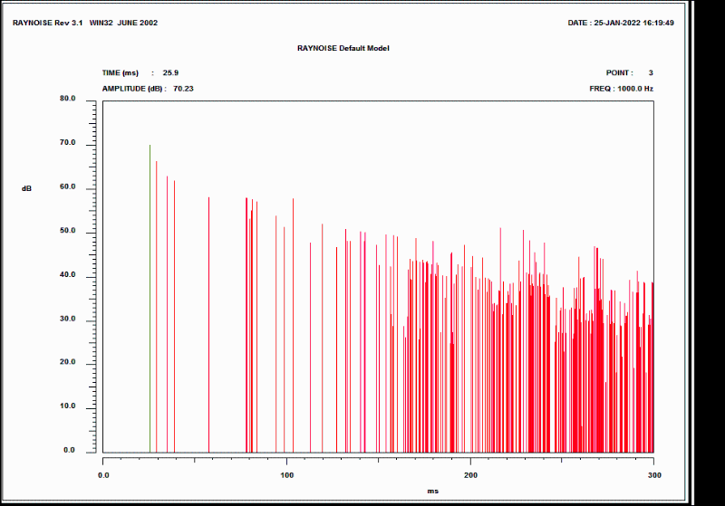Select the 200 x-axis tick label
725x506 pixels.
[470, 474]
